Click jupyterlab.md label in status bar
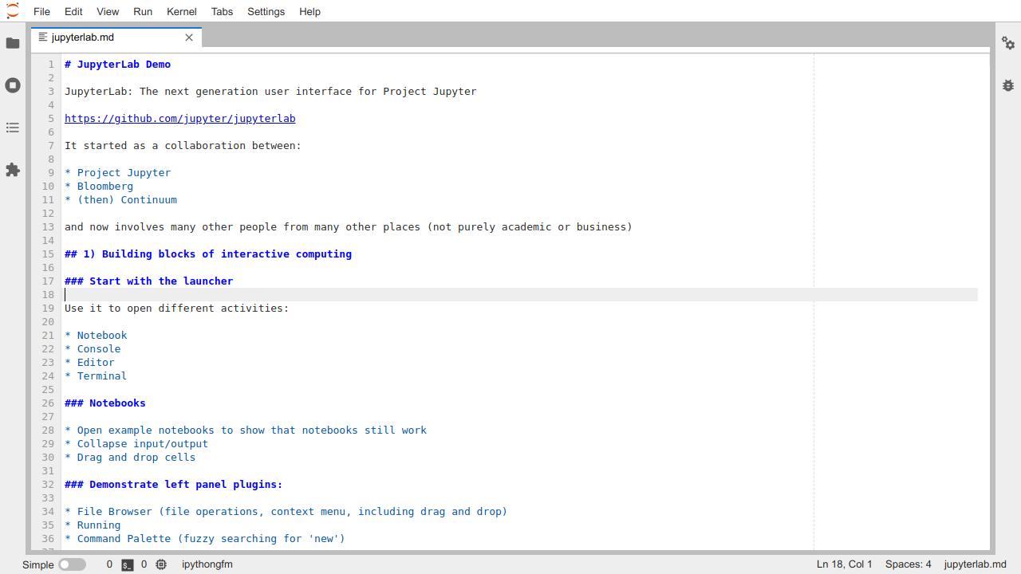 (x=976, y=564)
